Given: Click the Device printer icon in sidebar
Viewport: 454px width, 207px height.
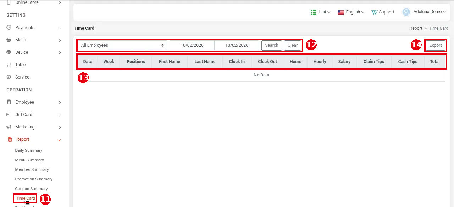Looking at the screenshot, I should [x=9, y=52].
